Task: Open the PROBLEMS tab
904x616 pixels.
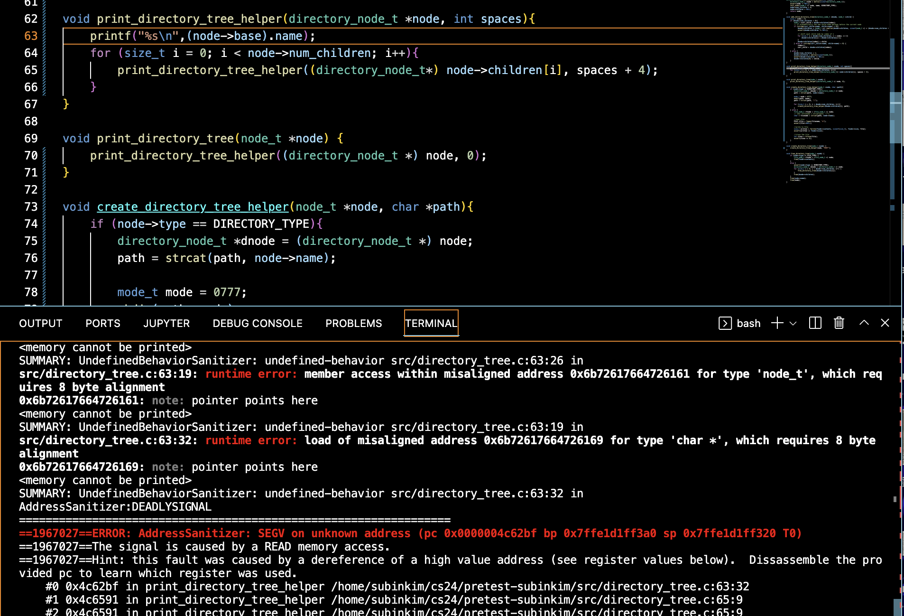Action: [x=353, y=323]
